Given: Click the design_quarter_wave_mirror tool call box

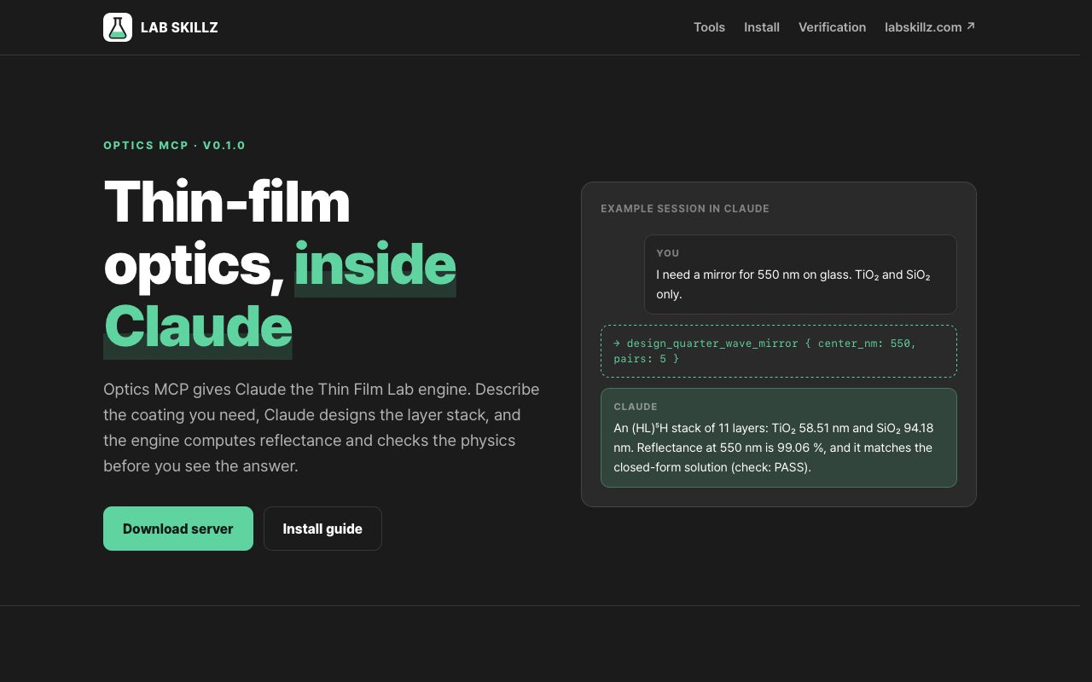Looking at the screenshot, I should point(779,351).
